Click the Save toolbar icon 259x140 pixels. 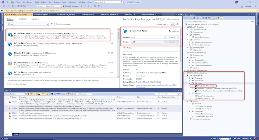21,6
